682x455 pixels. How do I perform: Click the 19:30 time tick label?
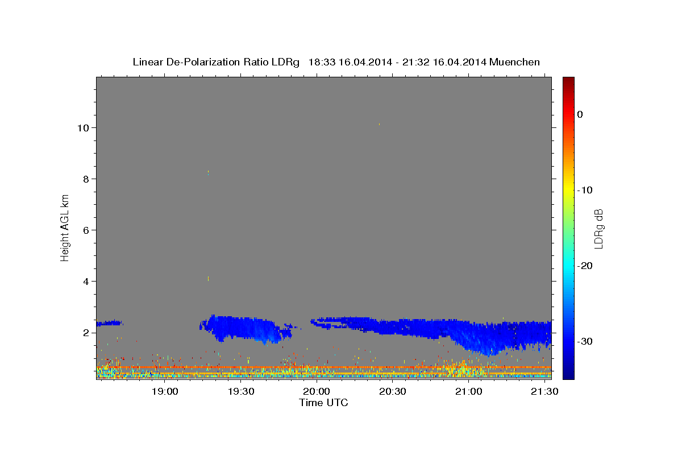point(240,392)
